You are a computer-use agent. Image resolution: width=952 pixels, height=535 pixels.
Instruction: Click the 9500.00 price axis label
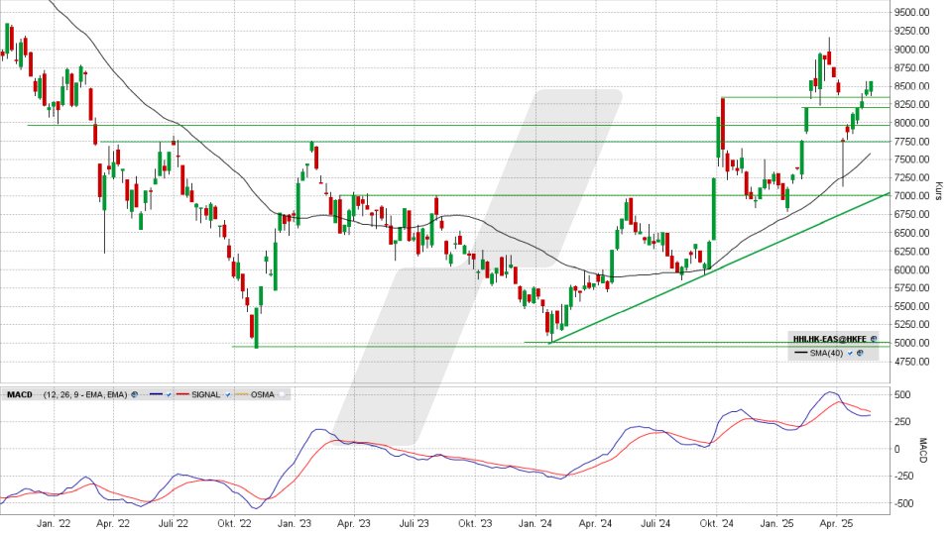point(912,12)
